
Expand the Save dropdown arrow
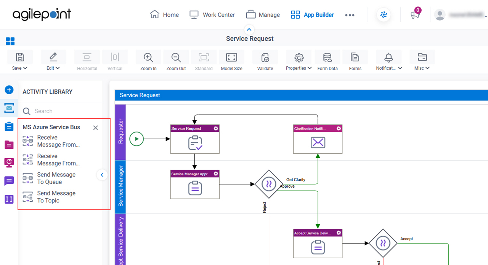pos(25,68)
